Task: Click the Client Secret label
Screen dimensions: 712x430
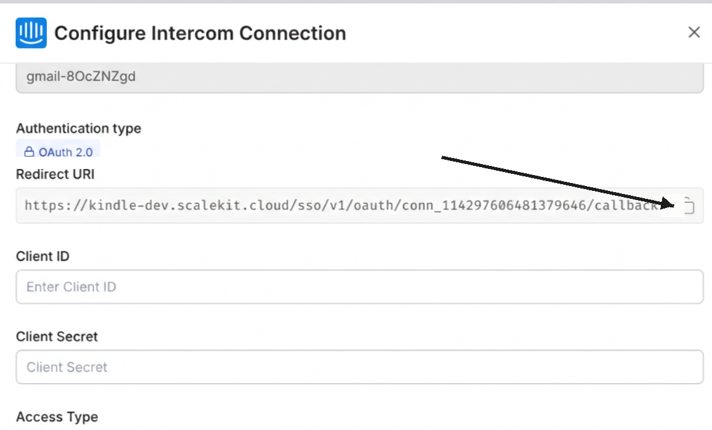Action: tap(57, 337)
